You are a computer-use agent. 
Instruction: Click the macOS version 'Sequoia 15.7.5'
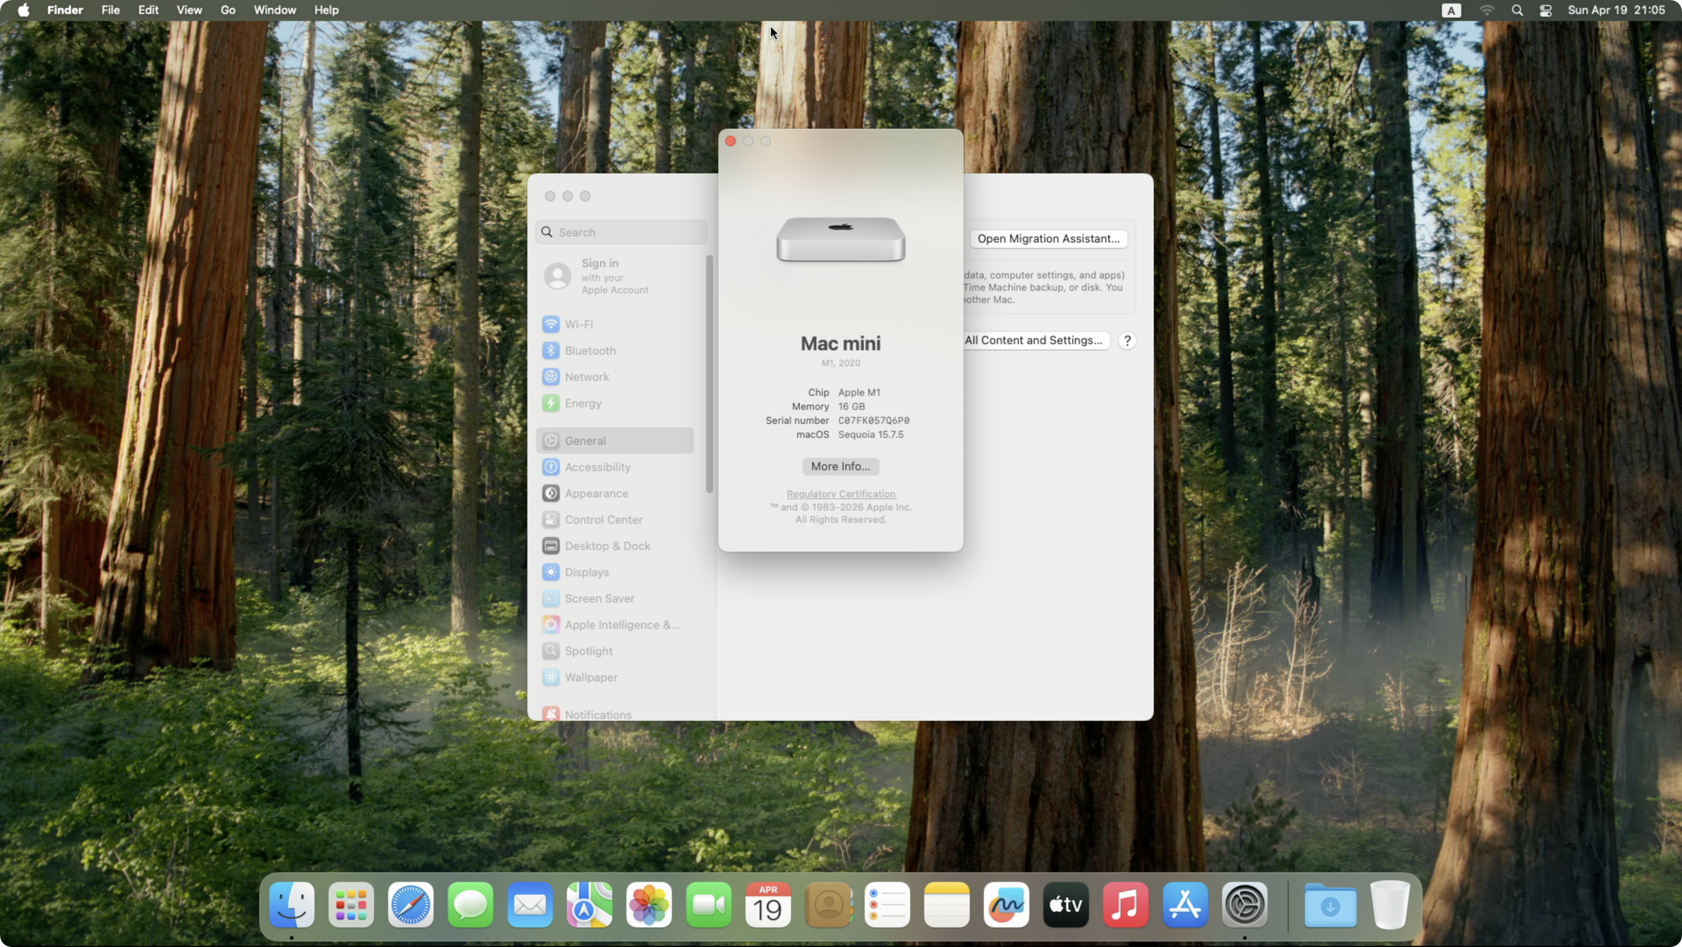tap(871, 434)
